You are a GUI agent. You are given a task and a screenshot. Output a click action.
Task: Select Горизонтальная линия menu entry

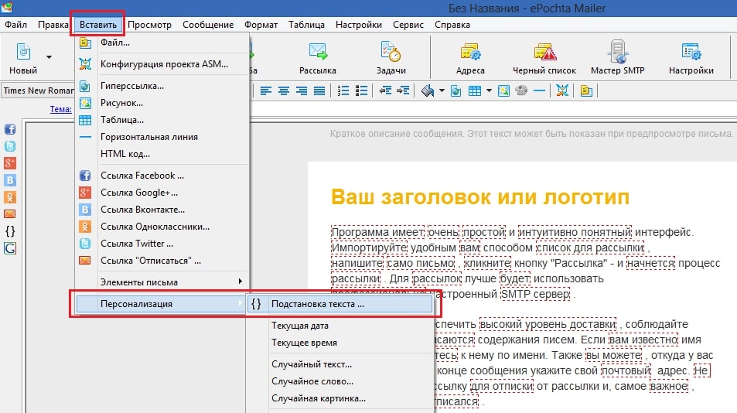click(162, 137)
